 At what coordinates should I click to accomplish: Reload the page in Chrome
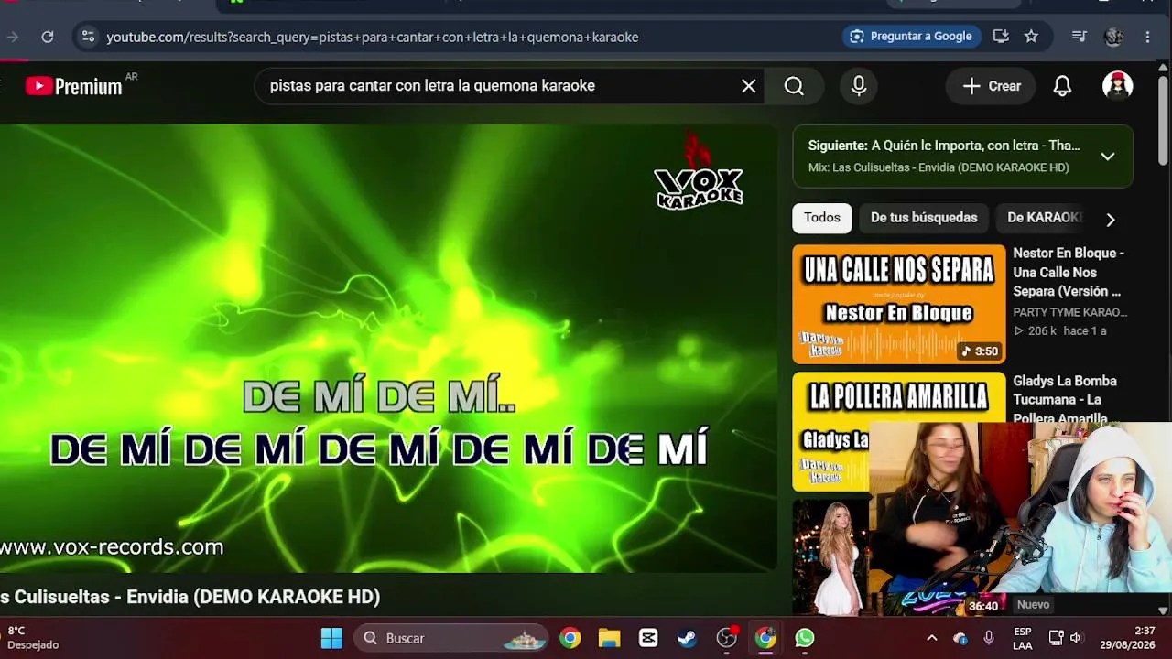pyautogui.click(x=48, y=37)
